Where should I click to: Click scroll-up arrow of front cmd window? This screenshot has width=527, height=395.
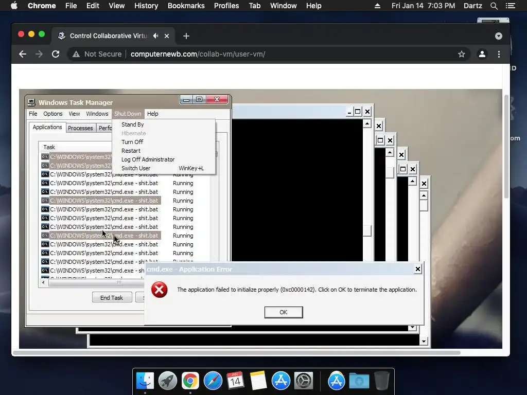(367, 124)
